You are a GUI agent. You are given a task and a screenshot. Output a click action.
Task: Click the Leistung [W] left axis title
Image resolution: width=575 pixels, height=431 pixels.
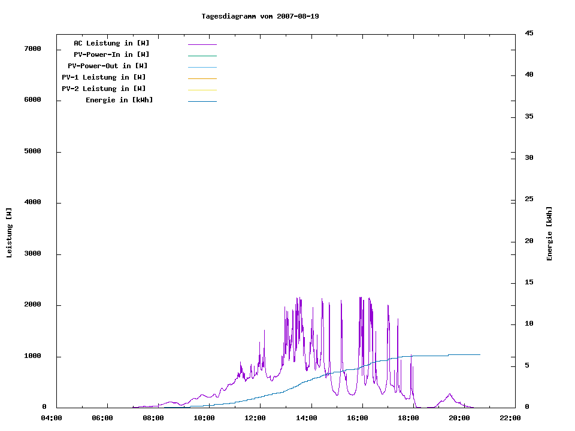pyautogui.click(x=9, y=233)
